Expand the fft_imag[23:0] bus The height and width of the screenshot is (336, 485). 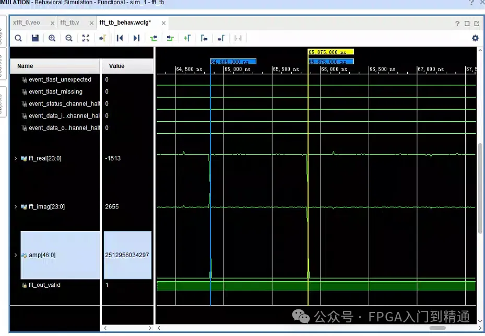(16, 206)
